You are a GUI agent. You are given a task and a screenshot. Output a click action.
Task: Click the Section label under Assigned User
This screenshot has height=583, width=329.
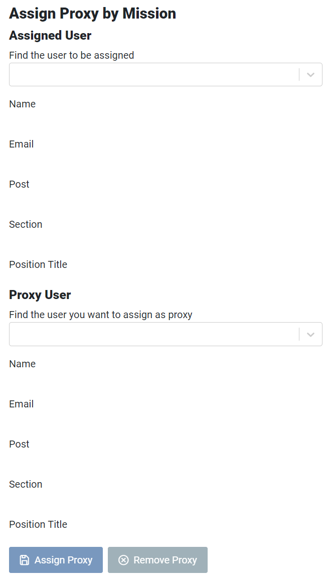26,225
